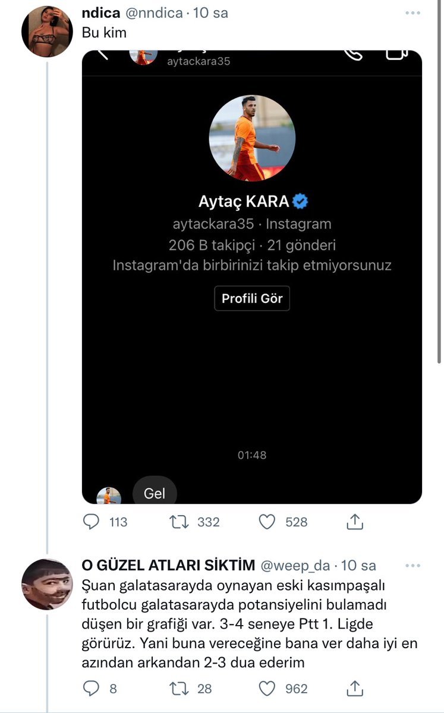Tap the back arrow in chat header
Image resolution: width=444 pixels, height=713 pixels.
point(103,53)
